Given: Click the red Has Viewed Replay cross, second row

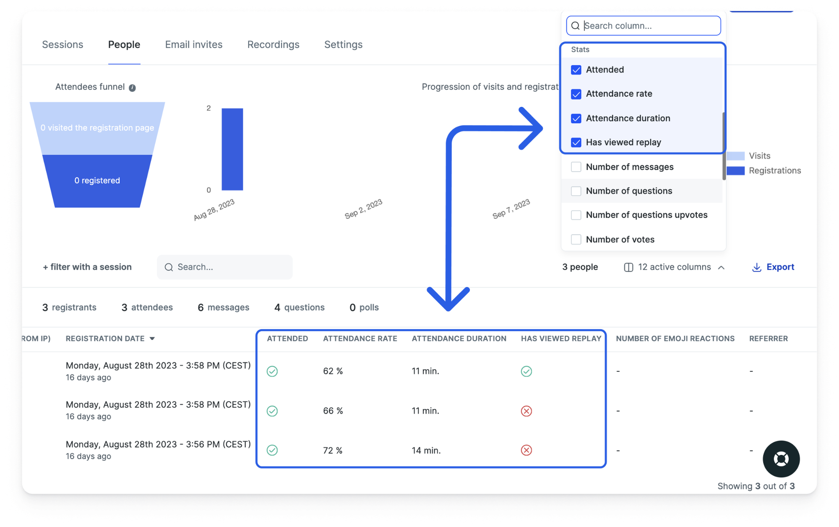Looking at the screenshot, I should click(x=526, y=411).
